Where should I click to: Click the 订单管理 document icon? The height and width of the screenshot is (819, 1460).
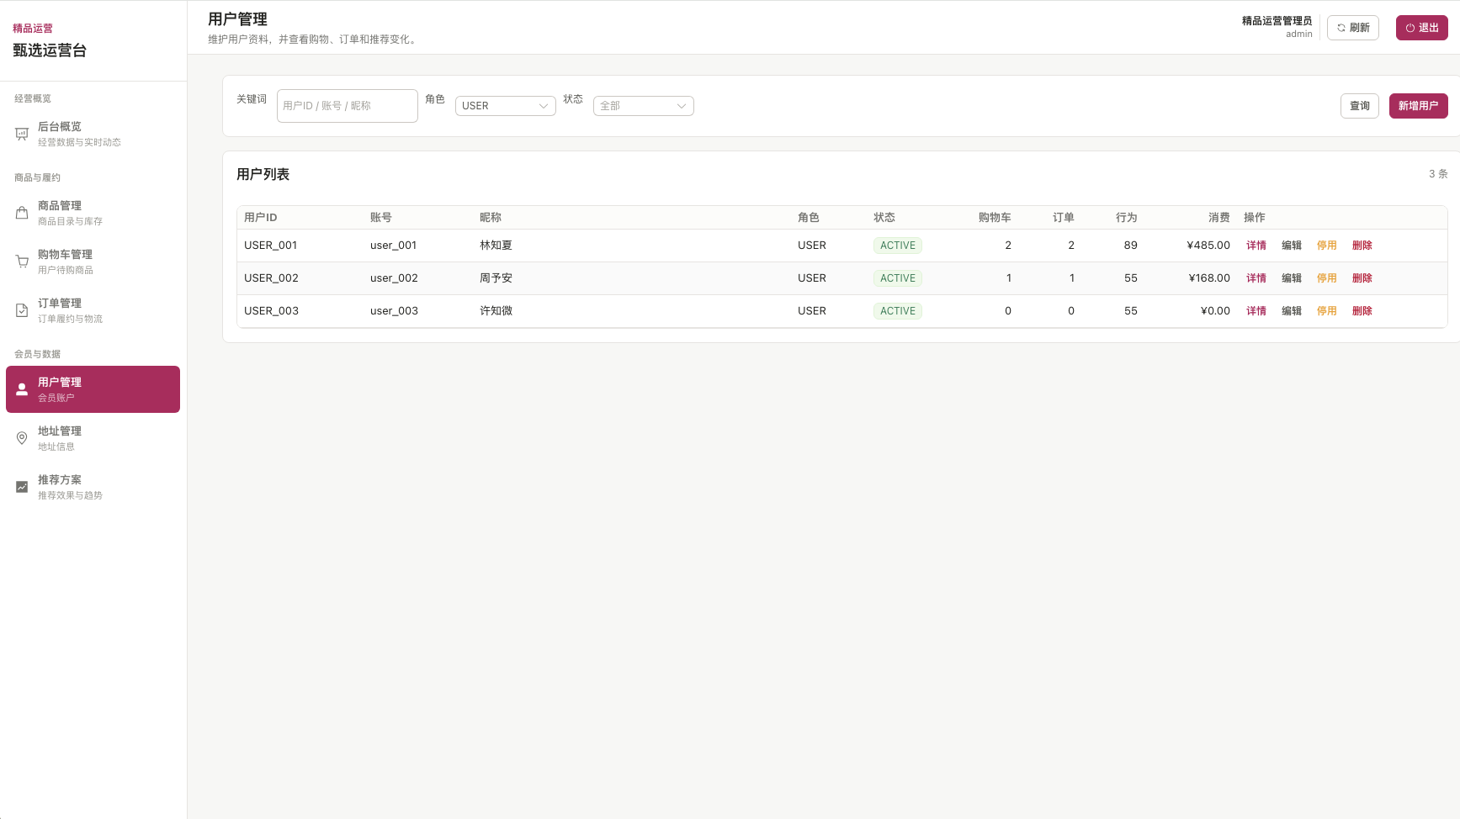[22, 310]
